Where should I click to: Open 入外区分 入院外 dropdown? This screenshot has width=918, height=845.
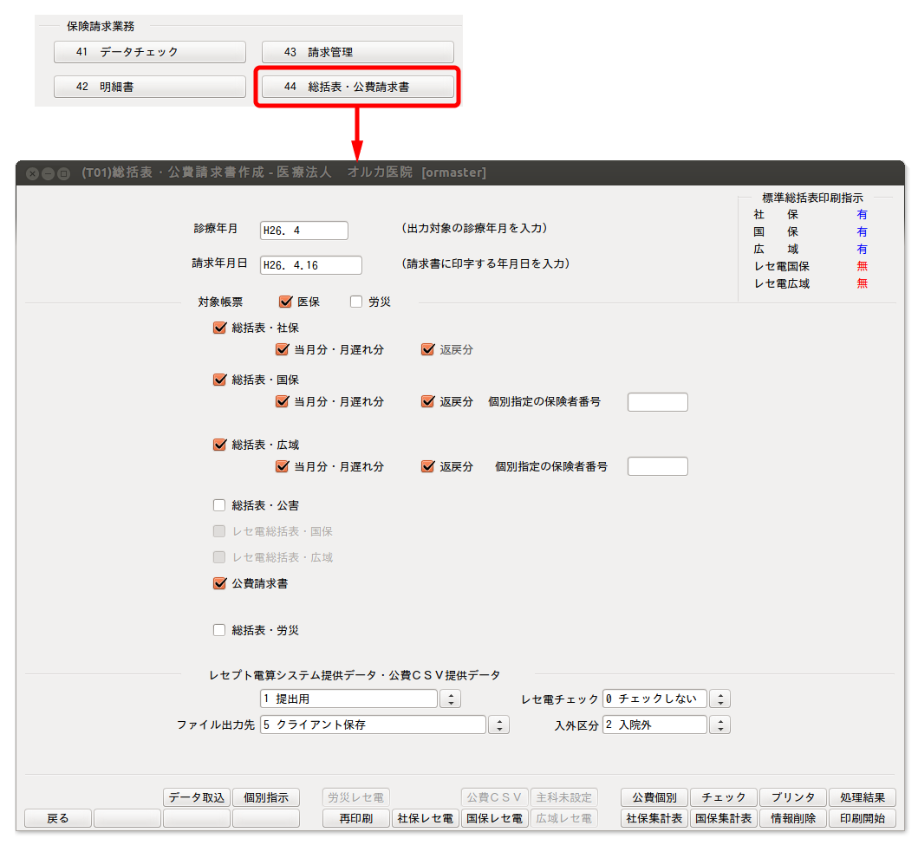[654, 725]
